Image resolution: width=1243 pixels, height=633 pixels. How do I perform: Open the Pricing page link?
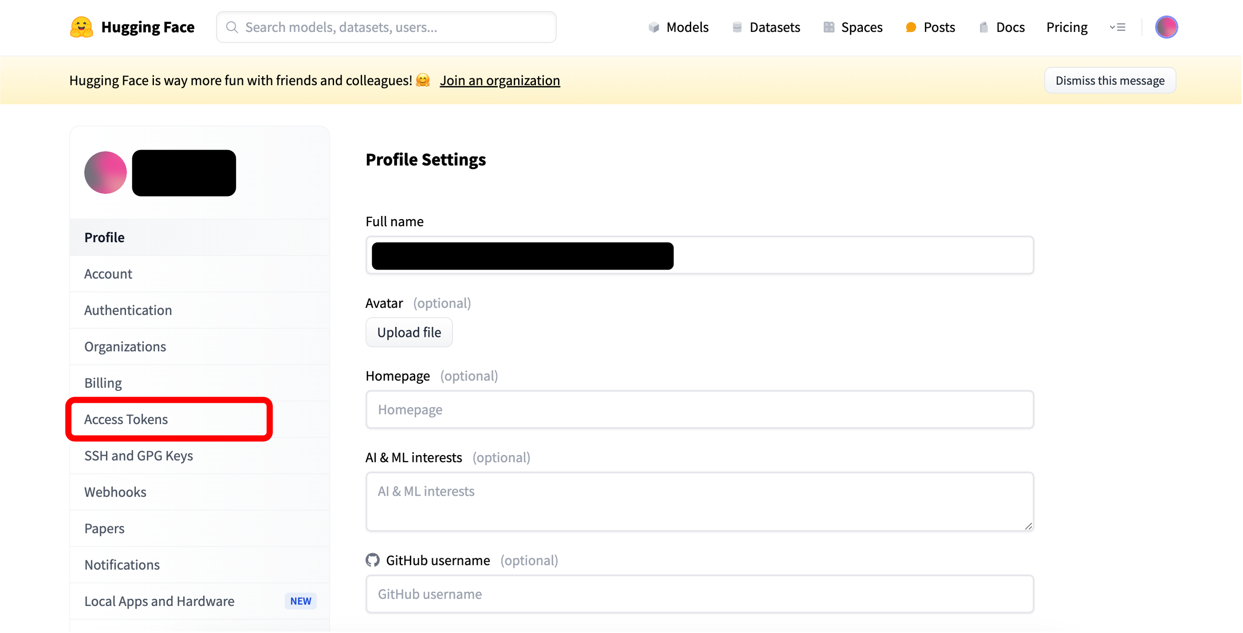[1066, 27]
